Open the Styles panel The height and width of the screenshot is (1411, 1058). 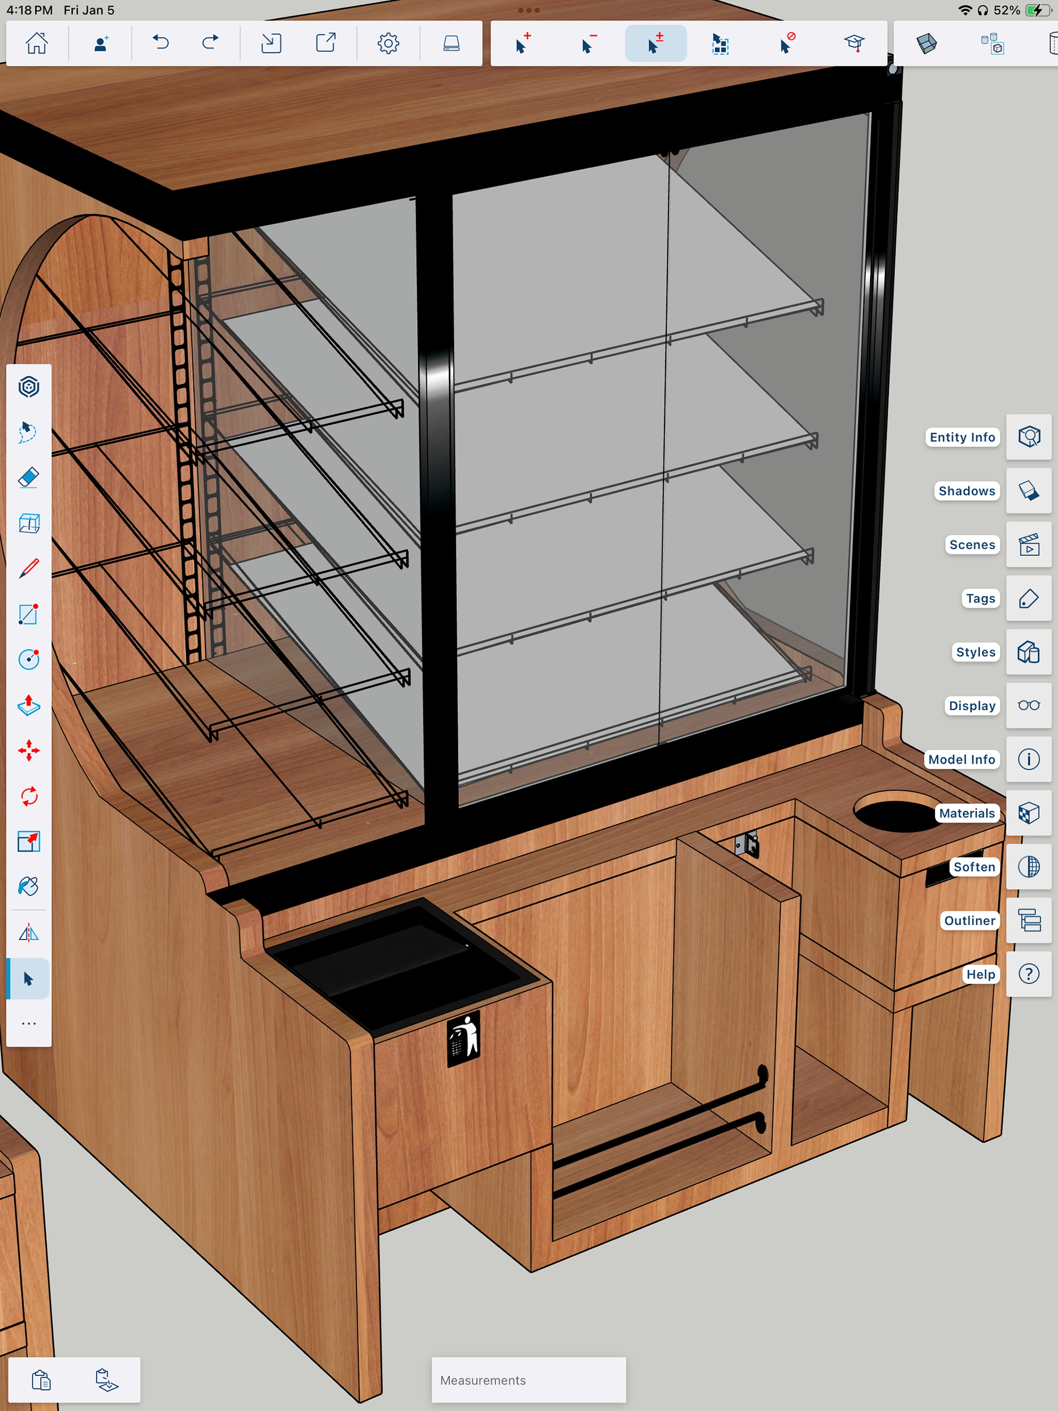coord(1029,652)
